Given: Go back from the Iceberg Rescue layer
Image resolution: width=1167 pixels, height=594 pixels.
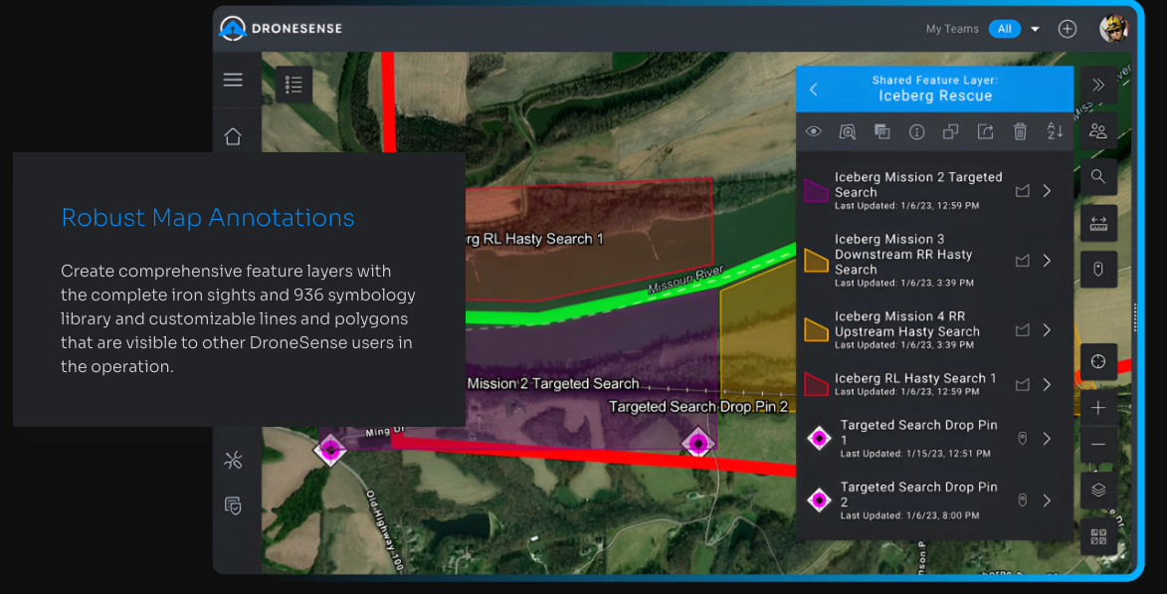Looking at the screenshot, I should coord(814,90).
